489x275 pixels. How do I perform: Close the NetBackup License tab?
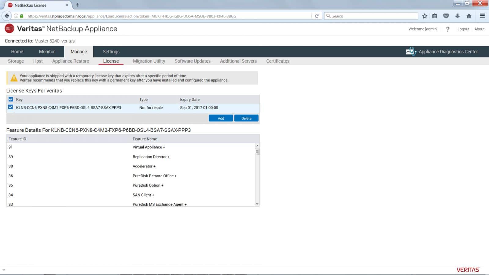tap(67, 5)
